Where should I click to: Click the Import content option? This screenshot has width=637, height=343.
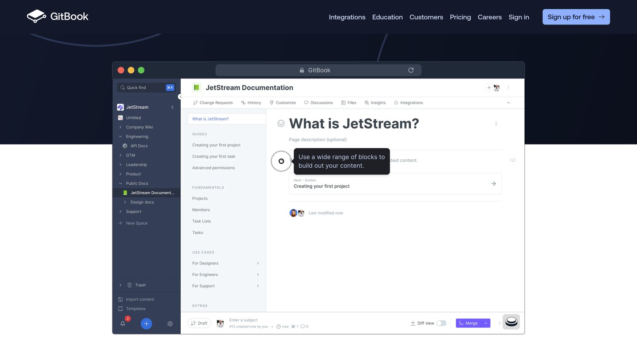[136, 300]
